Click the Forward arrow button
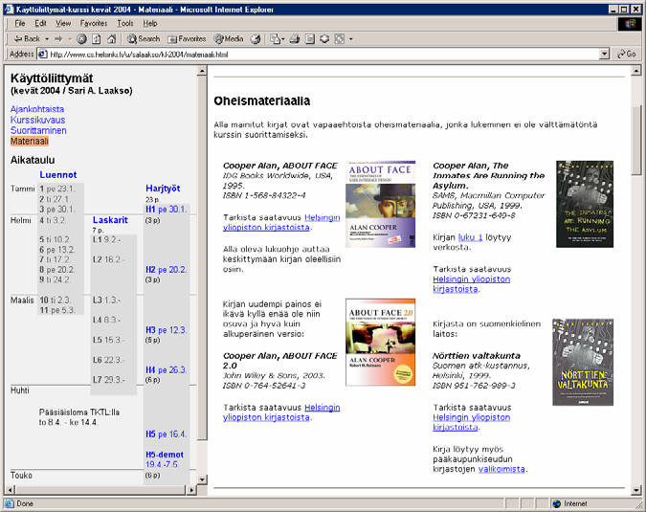The height and width of the screenshot is (512, 646). tap(58, 38)
